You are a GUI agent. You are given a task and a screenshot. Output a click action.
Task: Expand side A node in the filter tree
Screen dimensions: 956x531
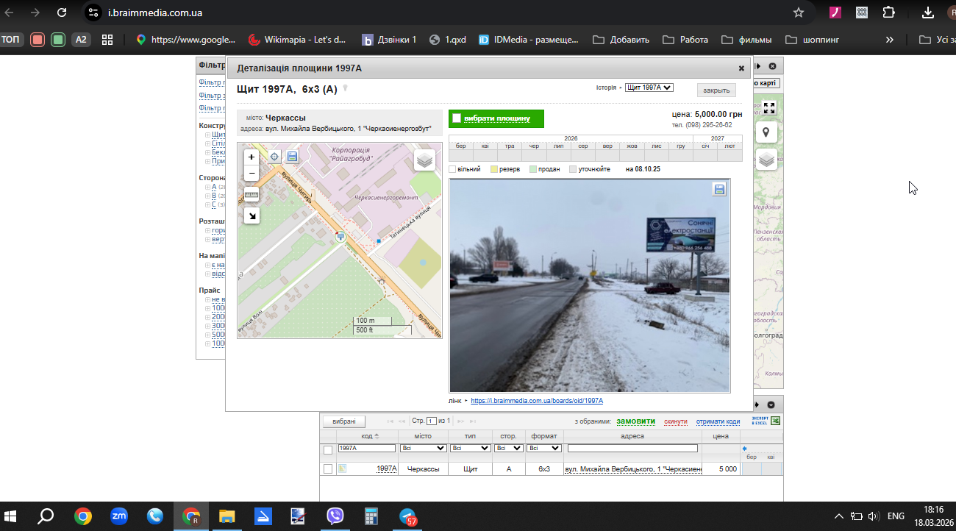pyautogui.click(x=207, y=188)
